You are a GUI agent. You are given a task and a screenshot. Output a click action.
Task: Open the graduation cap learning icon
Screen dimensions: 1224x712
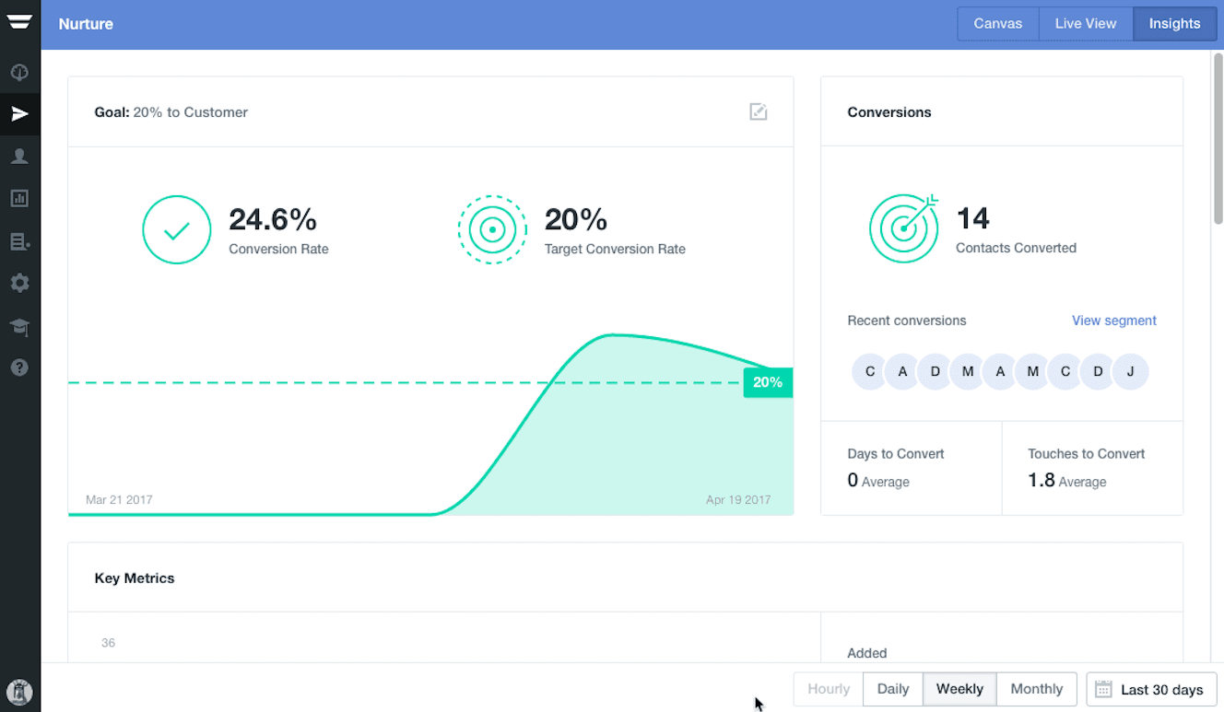(19, 326)
